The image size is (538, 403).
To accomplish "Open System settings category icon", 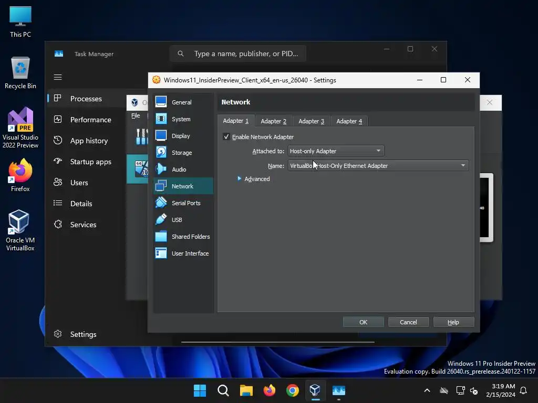I will 161,119.
